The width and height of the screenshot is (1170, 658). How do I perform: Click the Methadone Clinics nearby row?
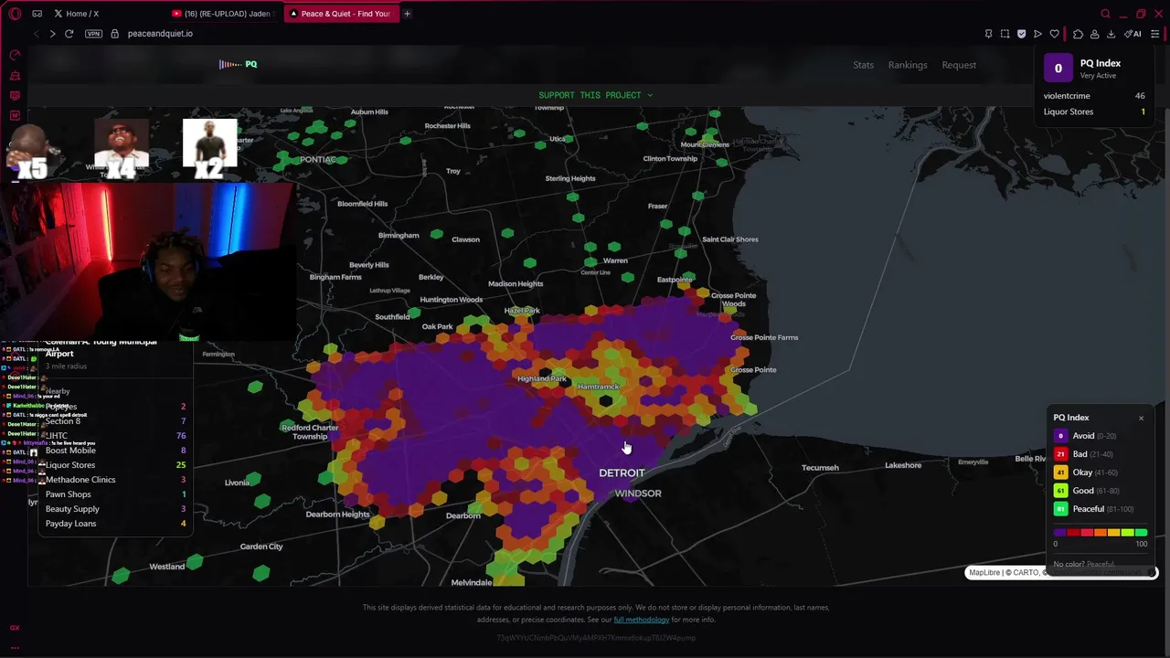point(115,480)
